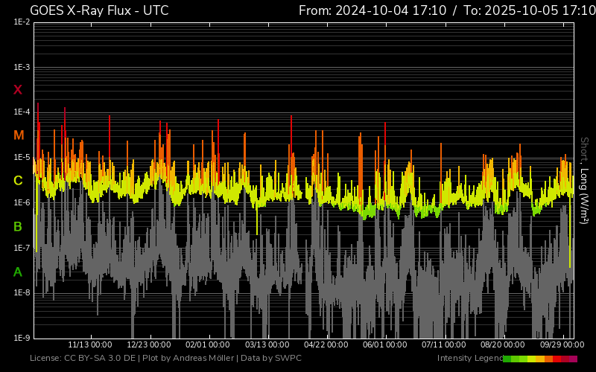Viewport: 596px width, 372px height.
Task: Click the red X flare class label
Action: click(18, 90)
